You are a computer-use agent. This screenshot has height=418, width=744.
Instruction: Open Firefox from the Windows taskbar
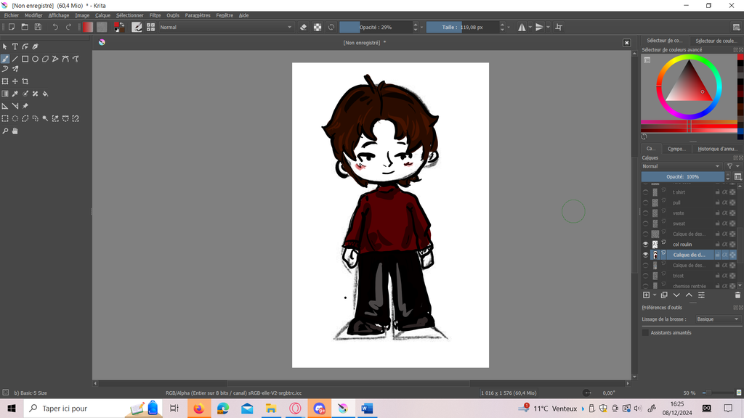click(198, 409)
